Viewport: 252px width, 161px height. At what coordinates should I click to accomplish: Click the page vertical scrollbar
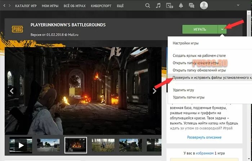point(249,86)
